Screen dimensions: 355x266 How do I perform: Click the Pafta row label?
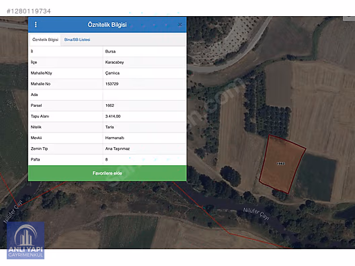pos(36,159)
